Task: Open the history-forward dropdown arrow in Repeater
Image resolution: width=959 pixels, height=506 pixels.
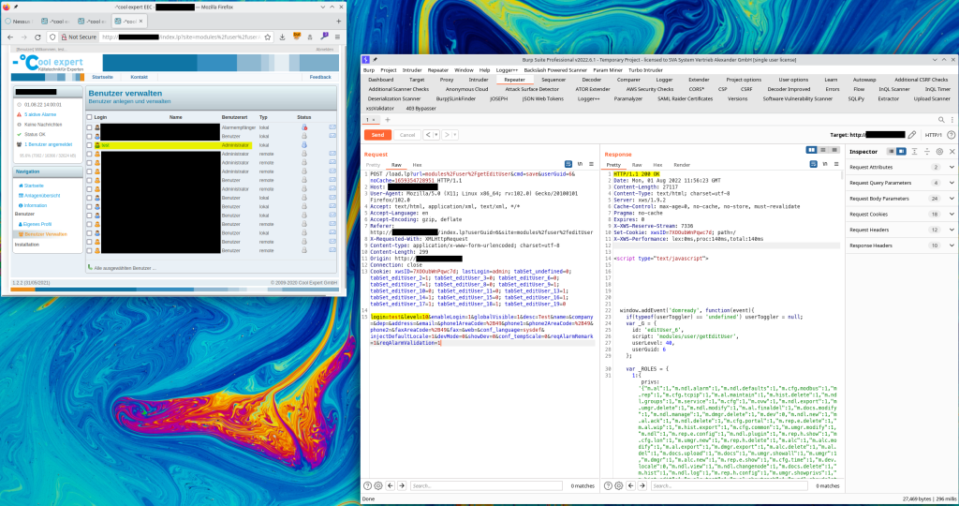Action: (x=454, y=135)
